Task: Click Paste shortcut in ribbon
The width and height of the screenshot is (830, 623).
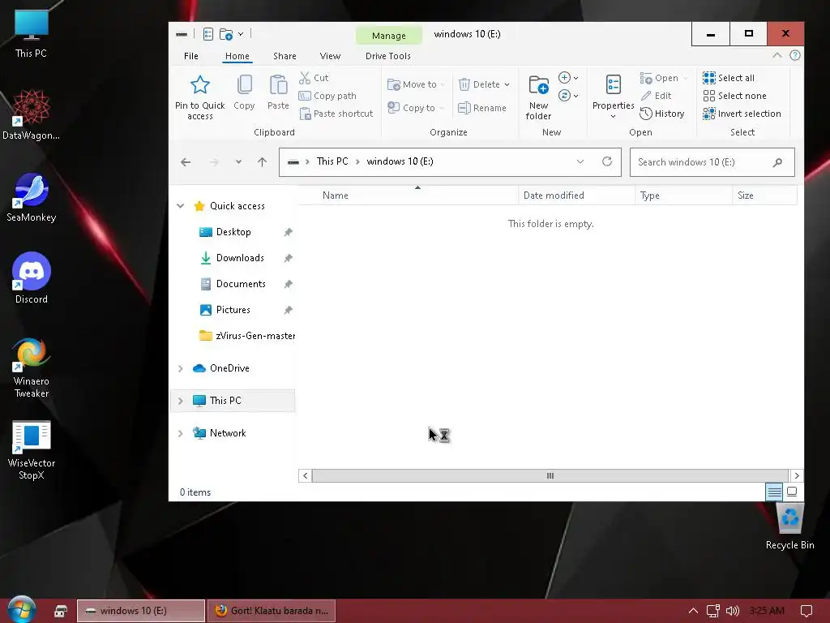Action: (x=336, y=114)
